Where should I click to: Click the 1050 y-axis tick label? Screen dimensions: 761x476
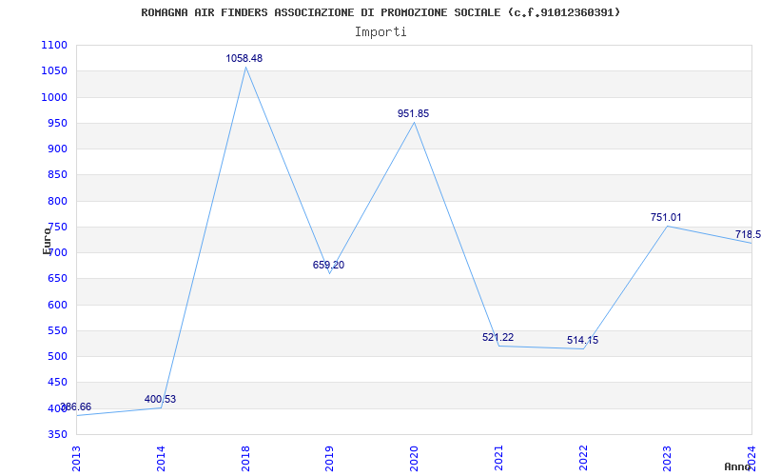coord(54,71)
